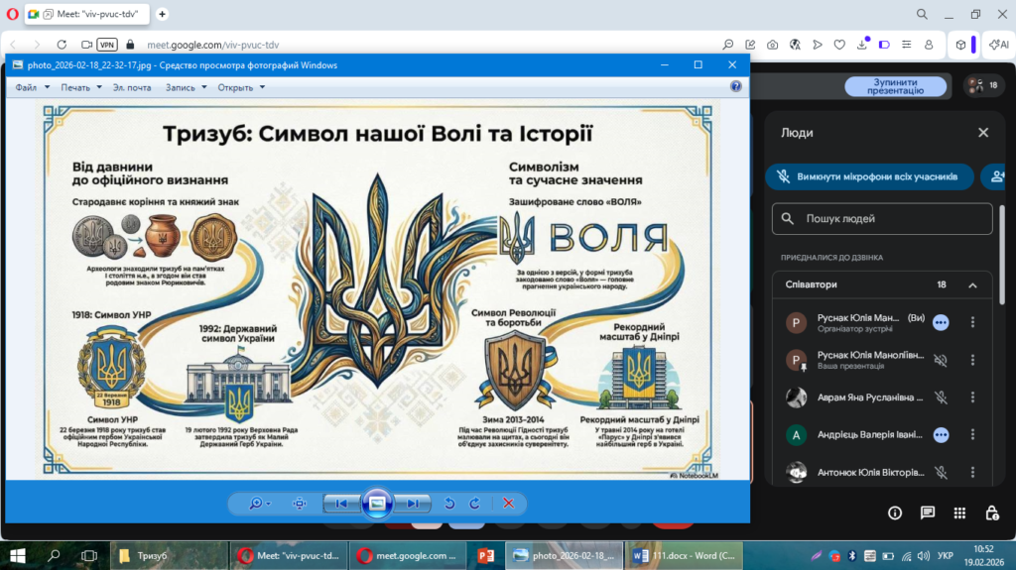Open the Meet activities grid icon

click(959, 513)
